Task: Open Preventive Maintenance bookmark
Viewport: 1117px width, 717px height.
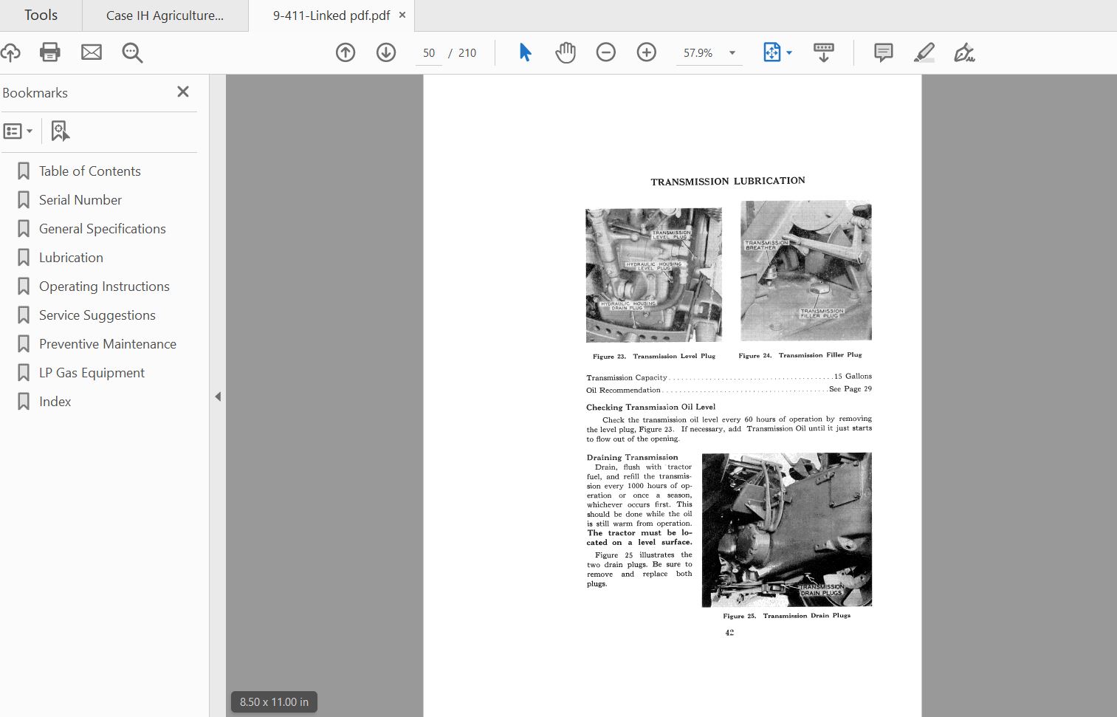Action: tap(108, 344)
